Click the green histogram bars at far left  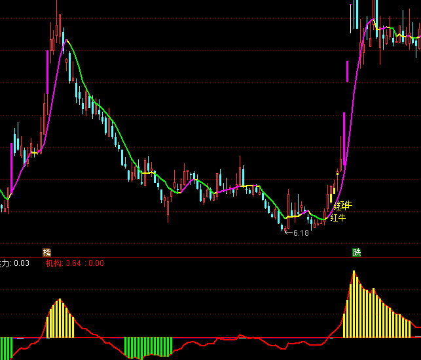7,345
